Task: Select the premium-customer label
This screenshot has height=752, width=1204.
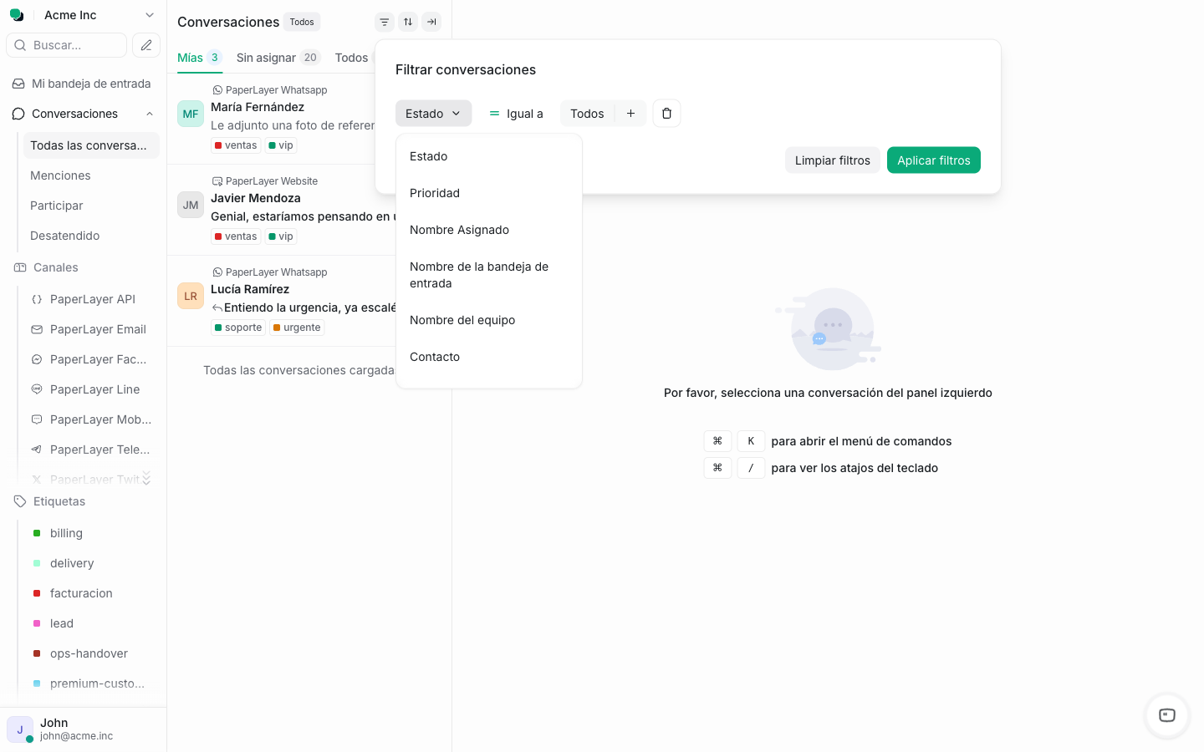Action: [91, 683]
